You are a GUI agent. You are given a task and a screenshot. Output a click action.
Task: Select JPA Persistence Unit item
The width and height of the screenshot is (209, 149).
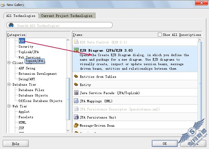pos(135,117)
